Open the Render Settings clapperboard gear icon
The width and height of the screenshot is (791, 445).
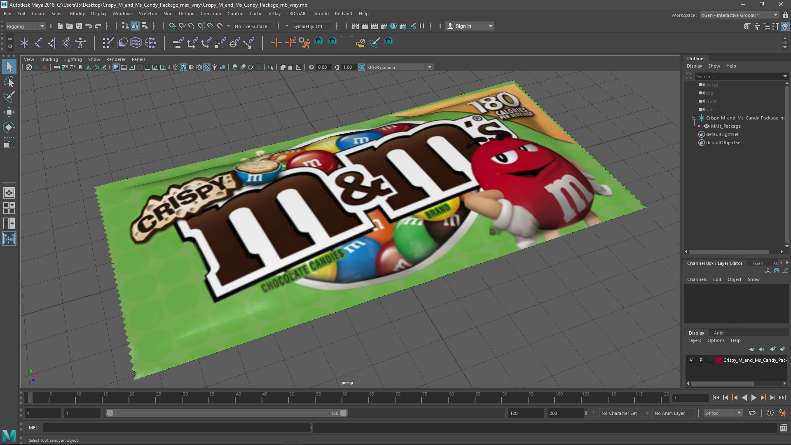pos(384,26)
